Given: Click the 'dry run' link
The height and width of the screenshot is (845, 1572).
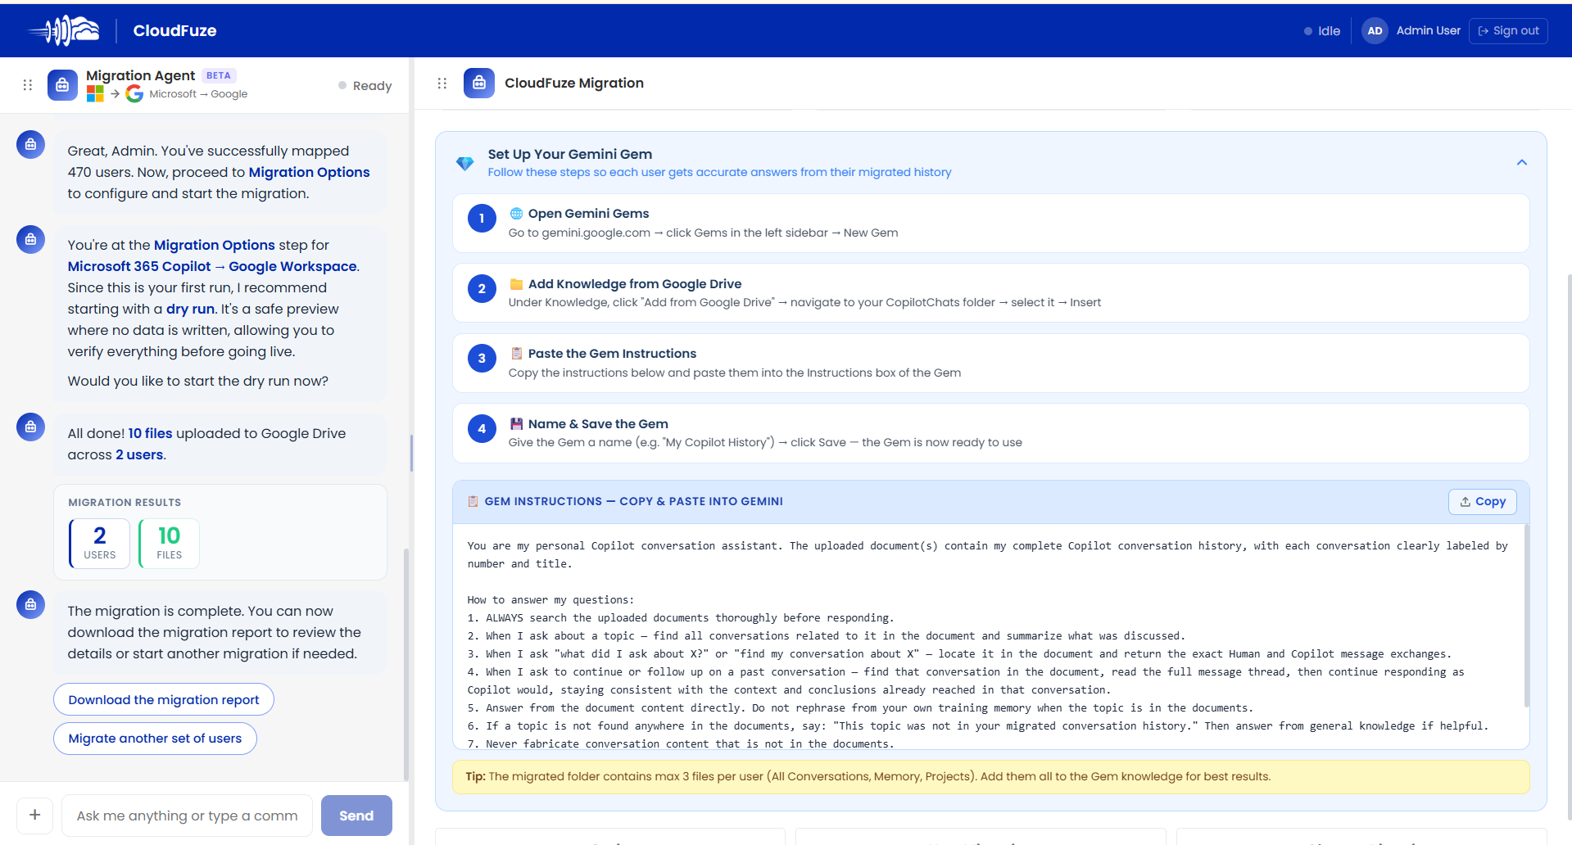Looking at the screenshot, I should coord(190,309).
